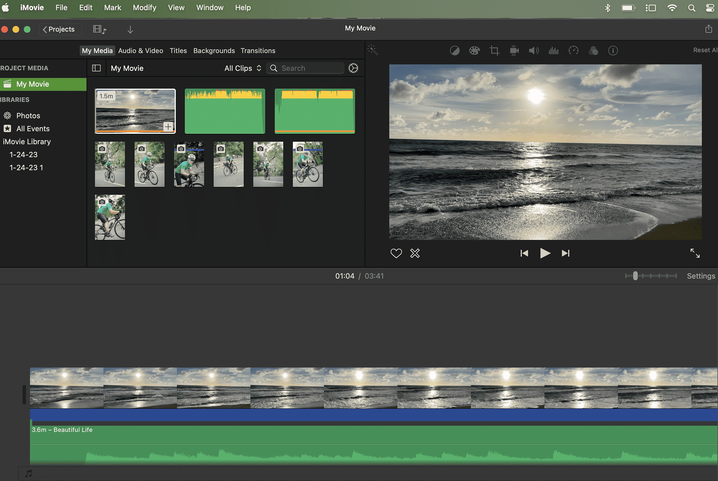Click Reset All adjustments

coord(704,50)
